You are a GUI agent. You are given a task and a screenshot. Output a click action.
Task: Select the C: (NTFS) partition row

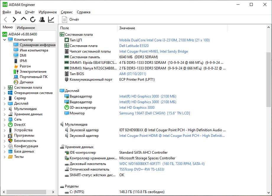tap(143, 192)
